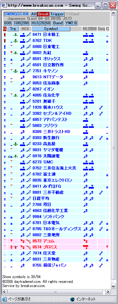Click the HL2050 icon in 2768 双日 row
Image resolution: width=118 pixels, height=304 pixels.
tap(86, 205)
